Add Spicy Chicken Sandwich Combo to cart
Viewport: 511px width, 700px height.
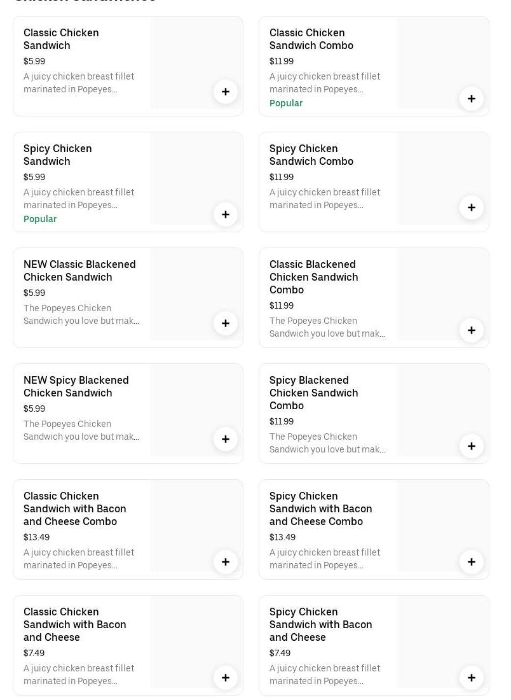coord(472,207)
